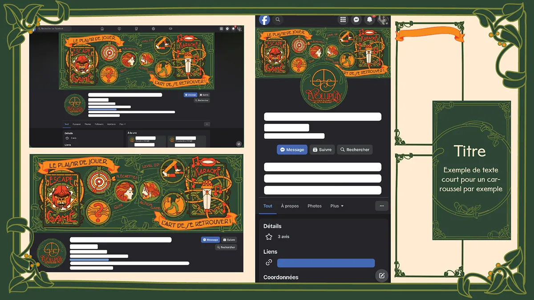This screenshot has width=534, height=300.
Task: Switch to Followers tab in desktop view
Action: point(99,124)
